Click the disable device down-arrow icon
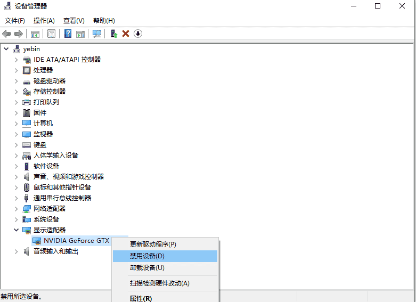This screenshot has width=416, height=302. [x=138, y=34]
